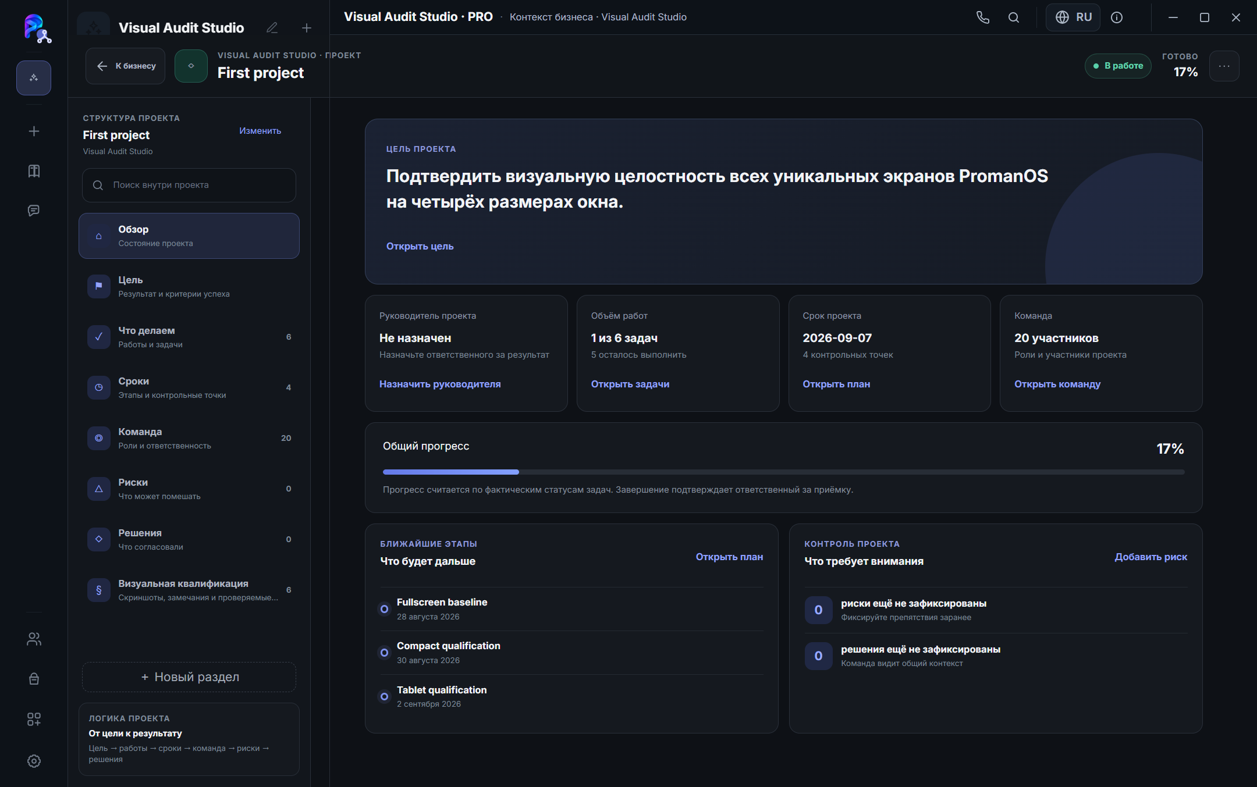The height and width of the screenshot is (787, 1257).
Task: Click the Compact qualification radio marker
Action: tap(384, 653)
